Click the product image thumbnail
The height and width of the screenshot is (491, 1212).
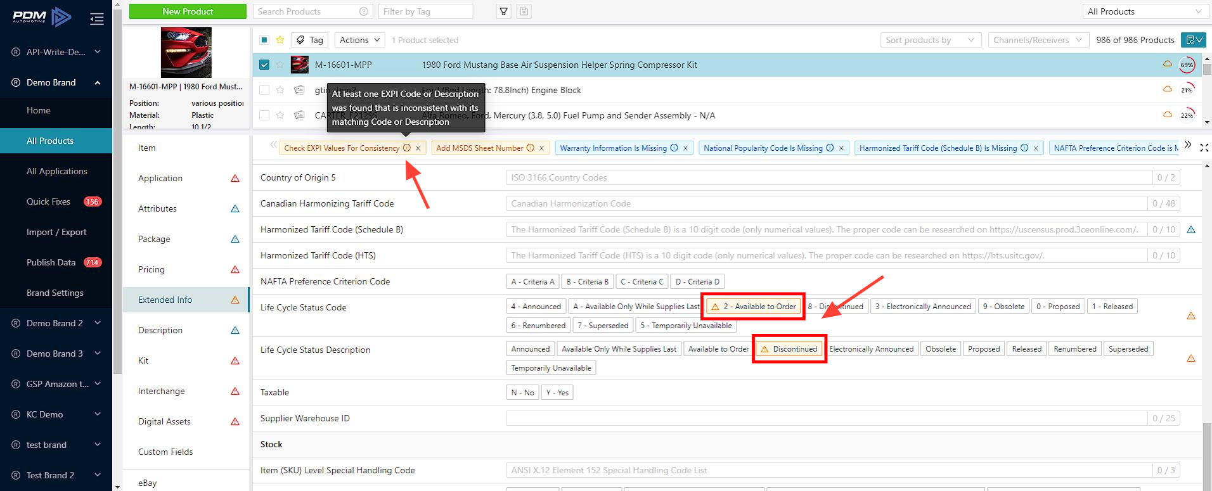tap(186, 53)
